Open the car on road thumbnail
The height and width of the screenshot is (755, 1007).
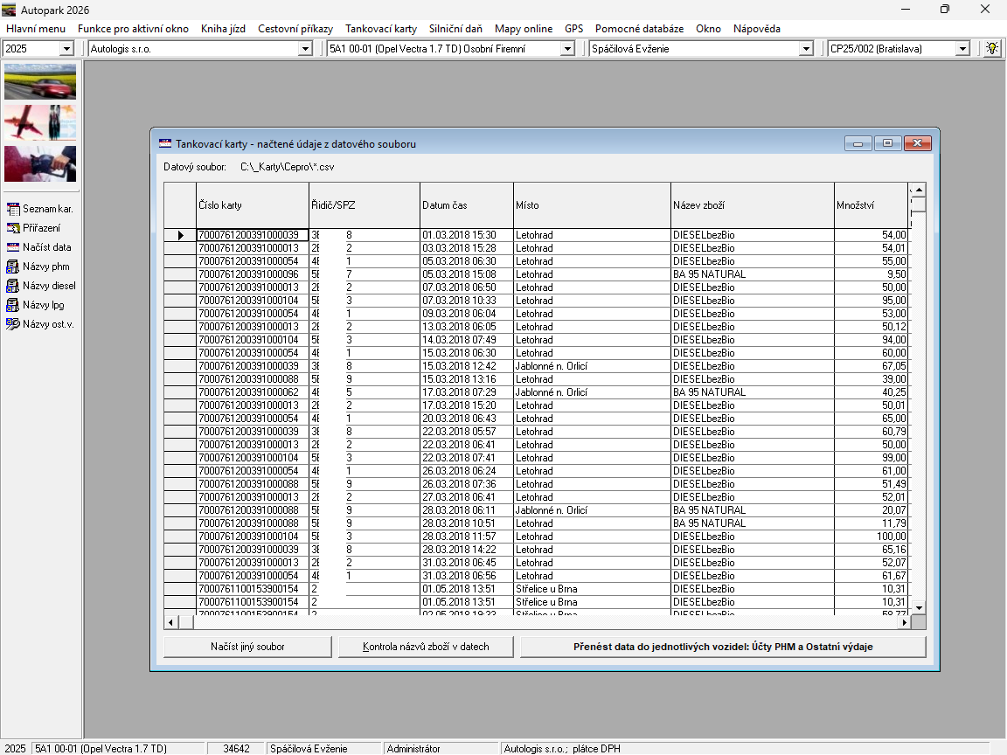tap(40, 81)
